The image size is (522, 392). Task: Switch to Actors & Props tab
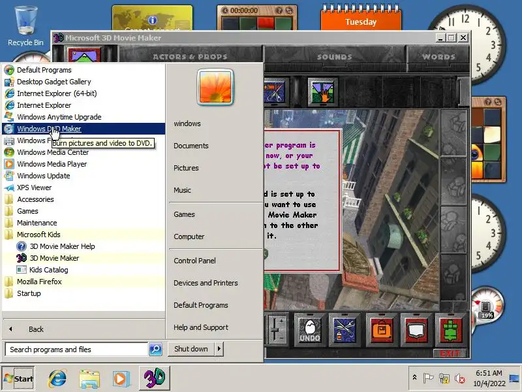coord(190,56)
